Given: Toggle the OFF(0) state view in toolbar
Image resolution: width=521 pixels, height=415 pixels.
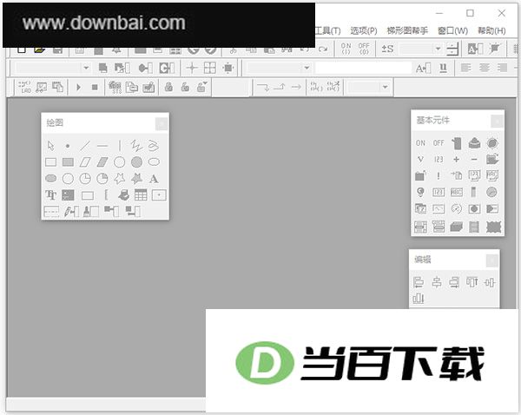Looking at the screenshot, I should (x=364, y=49).
